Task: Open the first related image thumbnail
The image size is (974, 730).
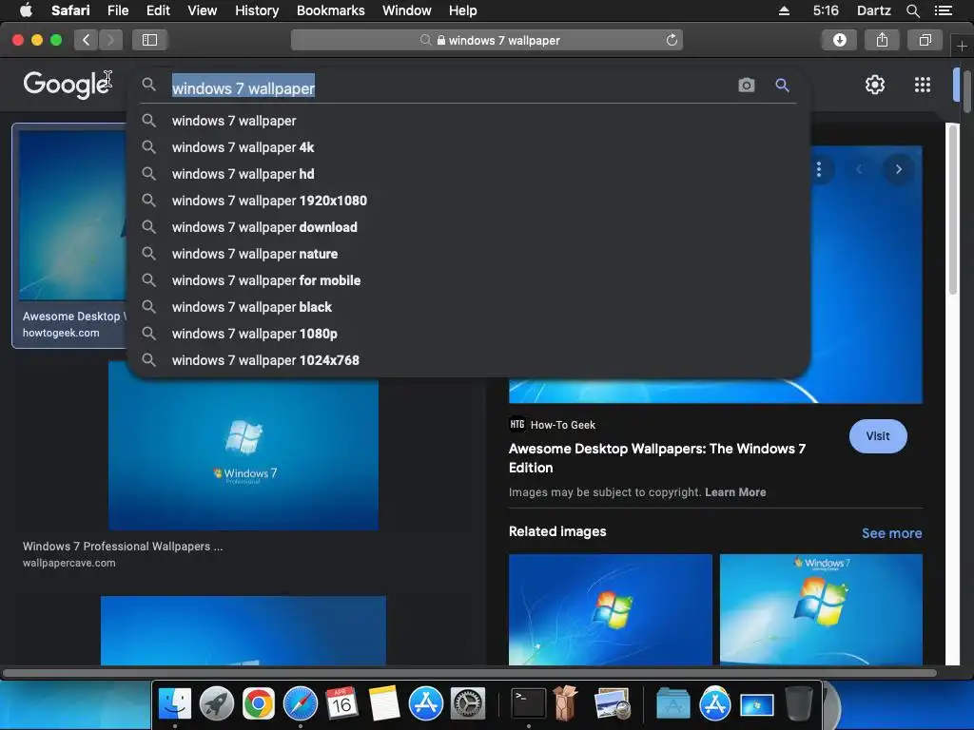Action: (610, 609)
